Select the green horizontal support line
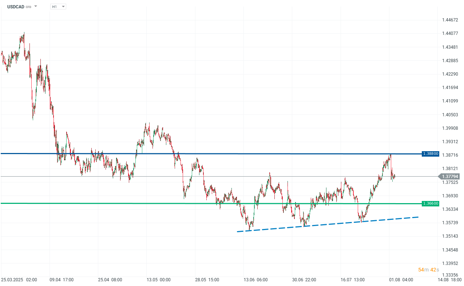 [x=211, y=204]
